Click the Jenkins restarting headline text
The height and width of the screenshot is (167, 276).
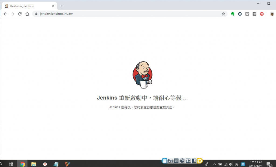tap(142, 98)
